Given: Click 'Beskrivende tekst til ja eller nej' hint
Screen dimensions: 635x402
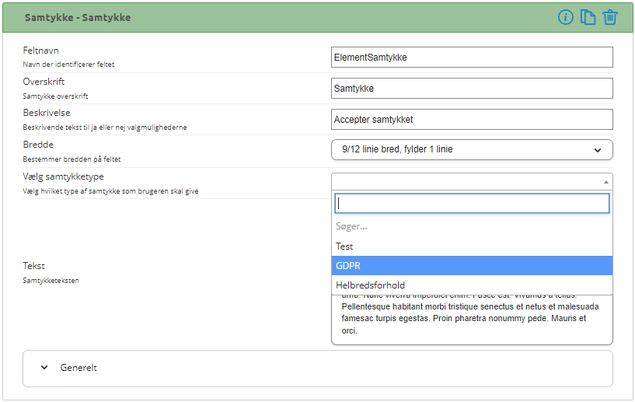Looking at the screenshot, I should (105, 128).
